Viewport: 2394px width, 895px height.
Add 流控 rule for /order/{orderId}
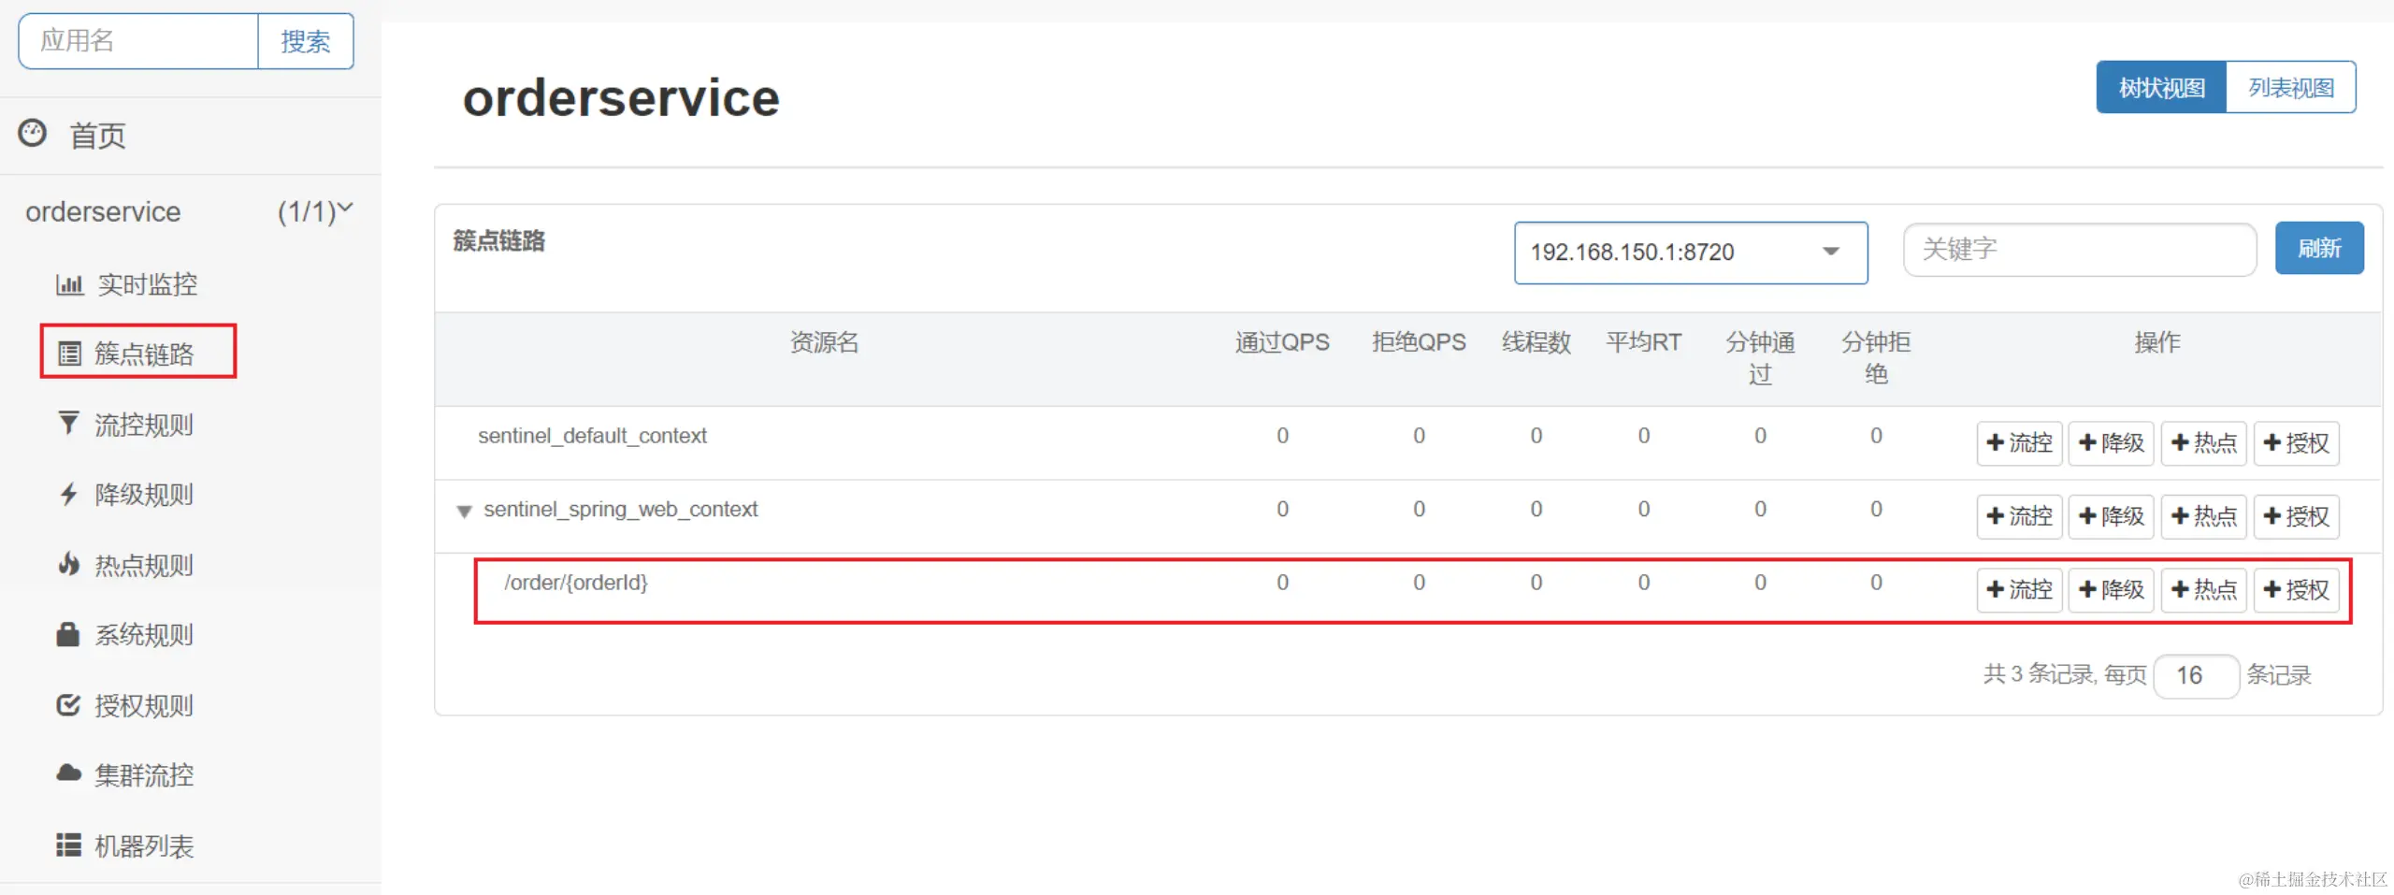tap(2019, 589)
